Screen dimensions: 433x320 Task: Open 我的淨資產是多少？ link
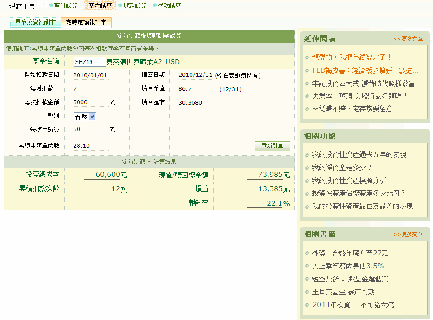[342, 167]
